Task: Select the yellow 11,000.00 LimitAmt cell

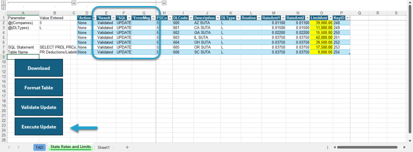Action: tap(321, 28)
